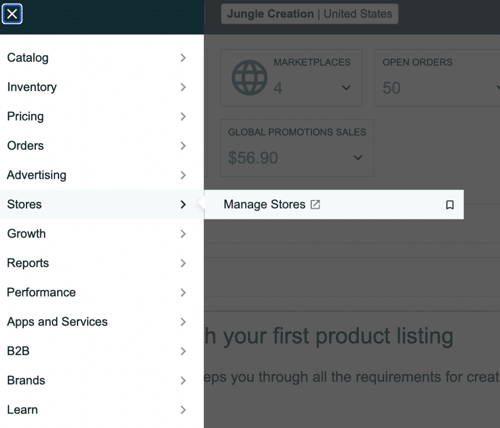Open the Performance section
This screenshot has height=428, width=500.
click(41, 292)
